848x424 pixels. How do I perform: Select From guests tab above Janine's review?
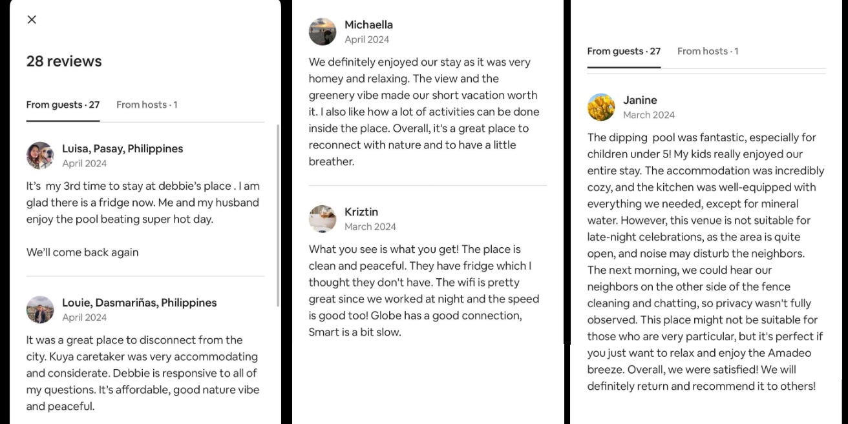click(624, 51)
